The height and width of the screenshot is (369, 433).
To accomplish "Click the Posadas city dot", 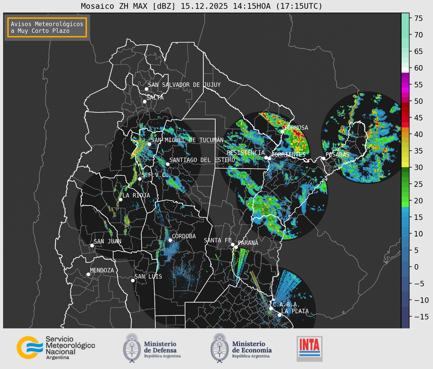I will (324, 158).
